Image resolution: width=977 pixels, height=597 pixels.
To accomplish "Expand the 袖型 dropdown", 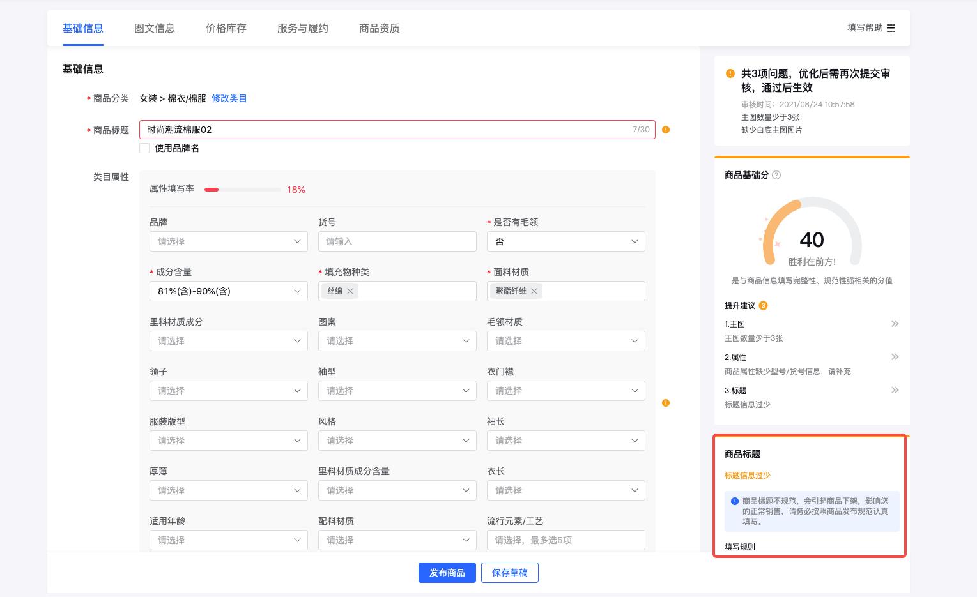I will tap(397, 391).
